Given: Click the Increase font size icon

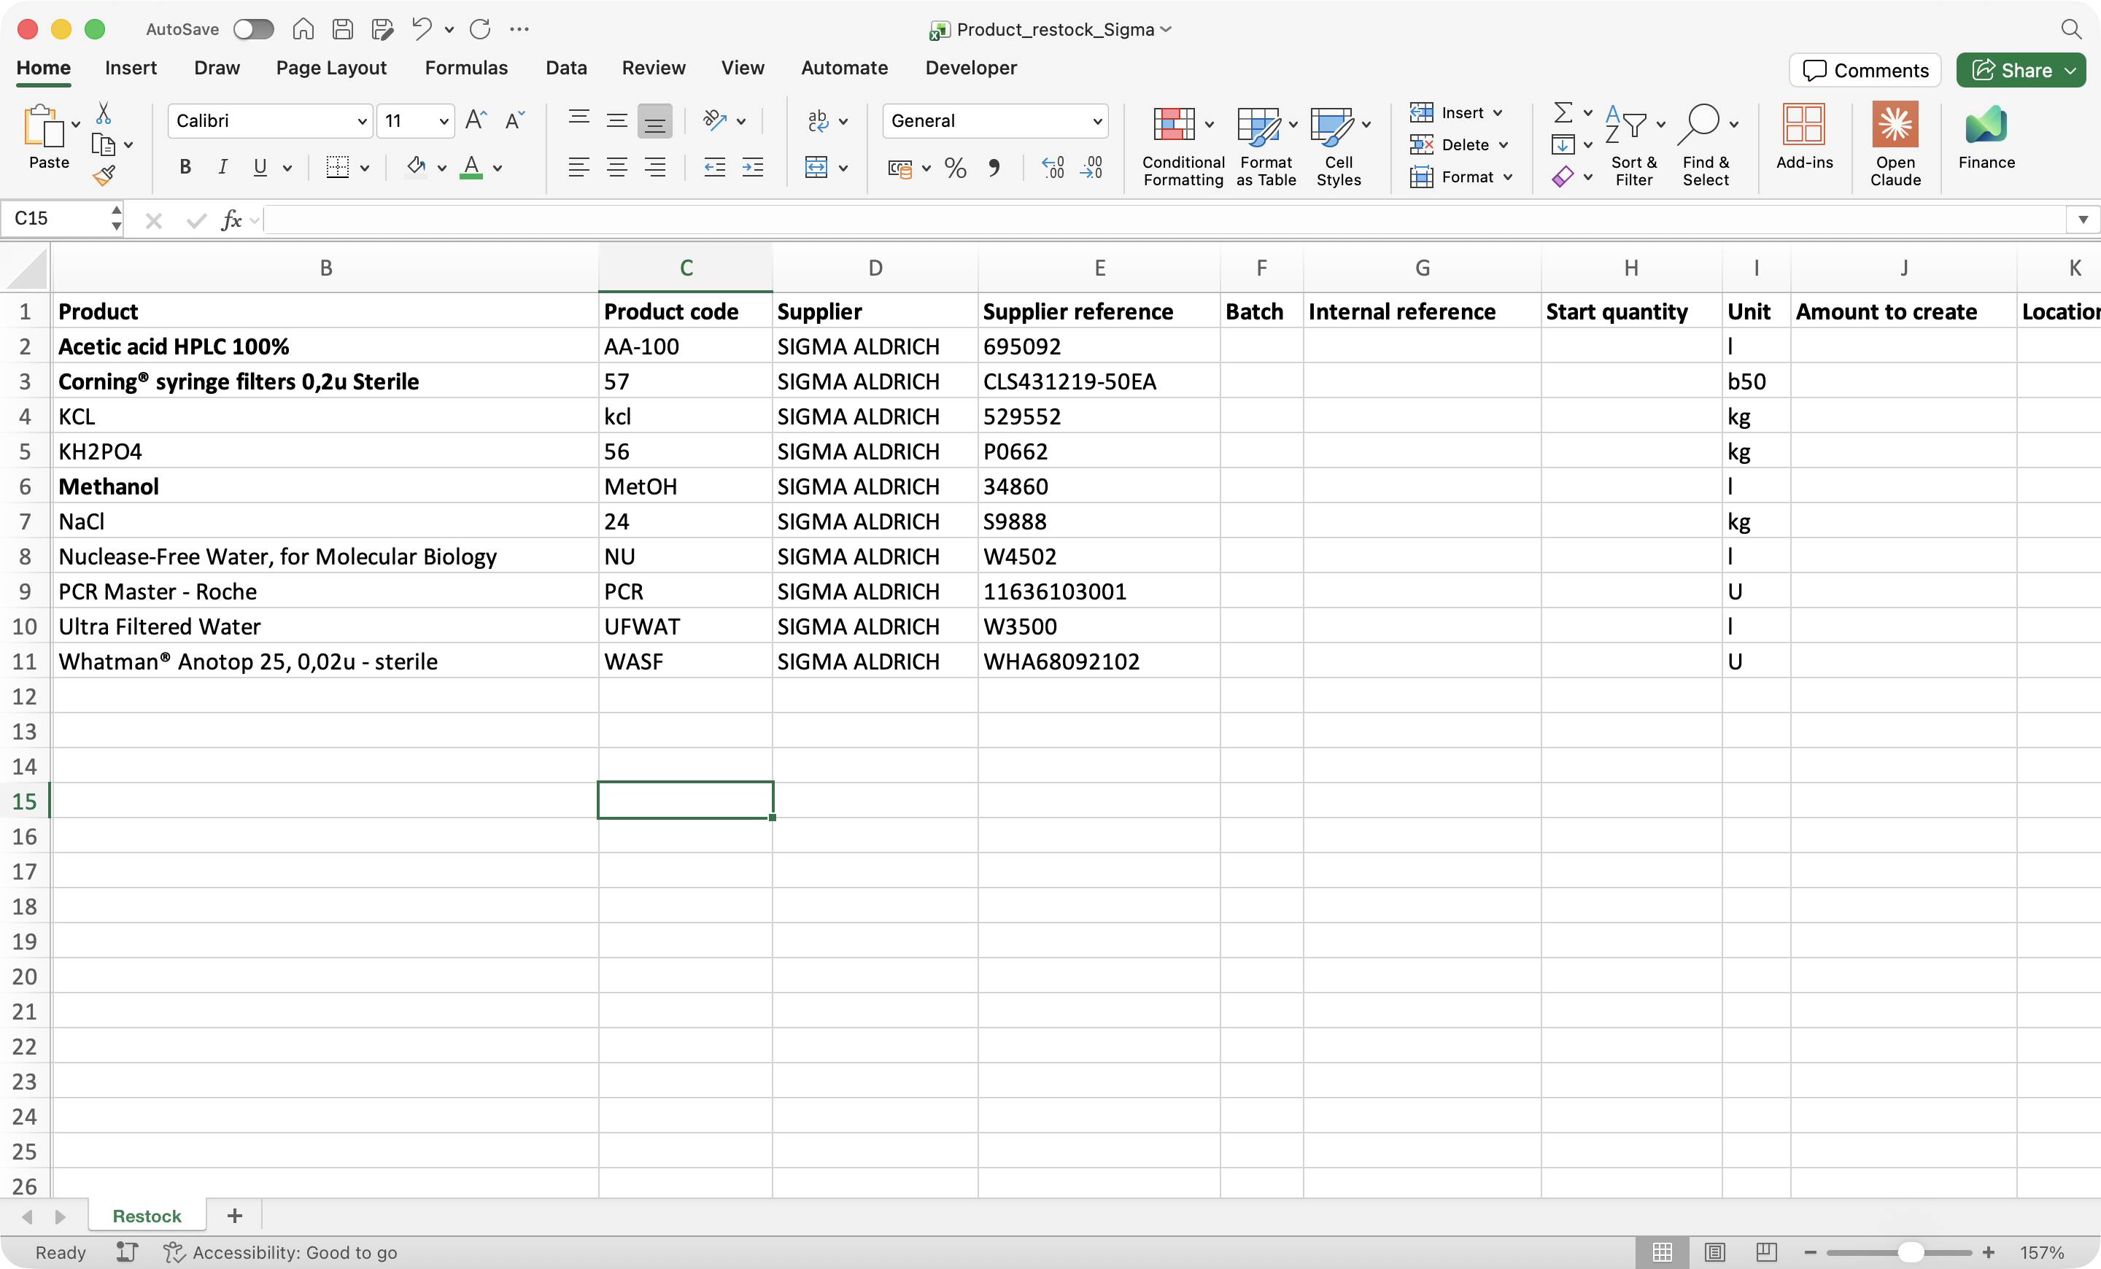Looking at the screenshot, I should [x=476, y=121].
